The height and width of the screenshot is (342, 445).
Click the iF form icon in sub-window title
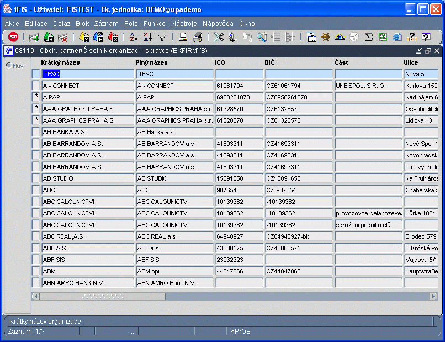pos(8,51)
